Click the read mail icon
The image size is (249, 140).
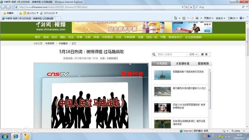coord(192,18)
